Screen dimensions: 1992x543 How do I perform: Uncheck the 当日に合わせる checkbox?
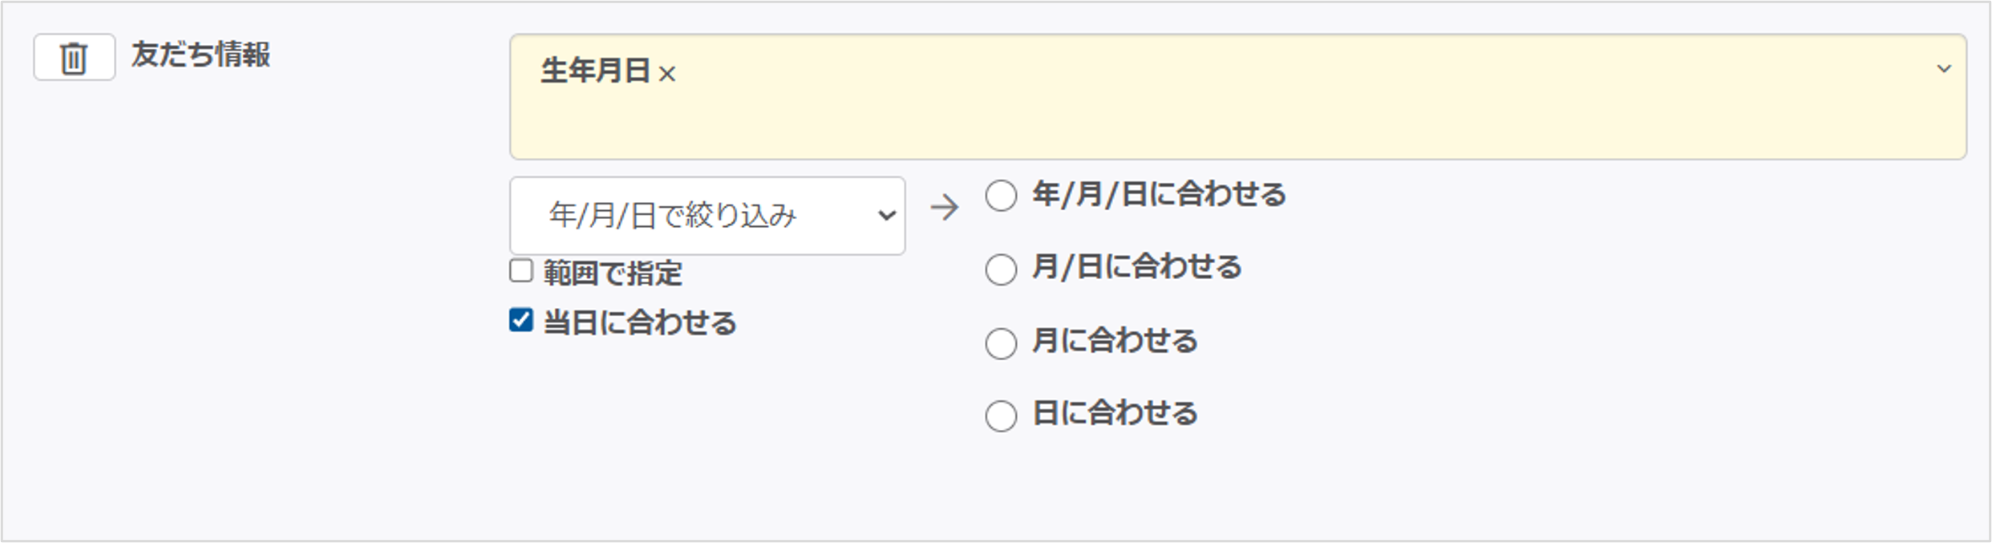coord(521,321)
